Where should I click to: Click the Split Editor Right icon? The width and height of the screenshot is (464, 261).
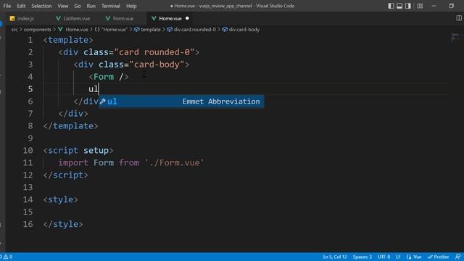tap(459, 18)
